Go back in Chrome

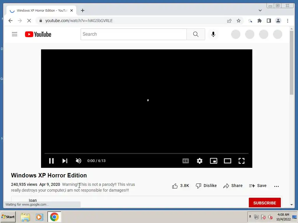tap(10, 21)
